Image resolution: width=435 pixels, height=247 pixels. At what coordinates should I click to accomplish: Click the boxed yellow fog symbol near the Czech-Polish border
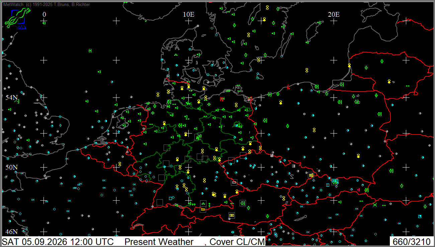click(311, 175)
